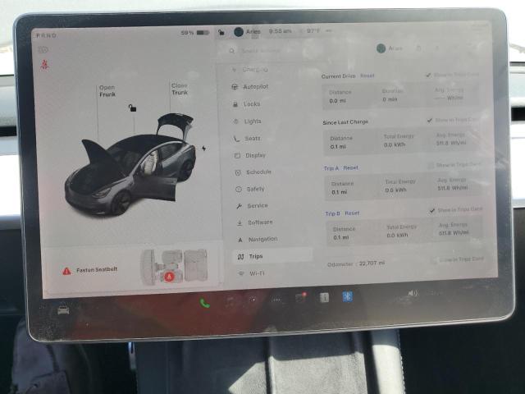525x394 pixels.
Task: Tap the headlight indicator icon
Action: [x=43, y=50]
